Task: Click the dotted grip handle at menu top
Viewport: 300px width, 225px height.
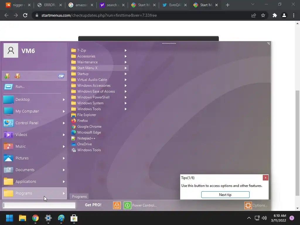Action: (x=169, y=43)
